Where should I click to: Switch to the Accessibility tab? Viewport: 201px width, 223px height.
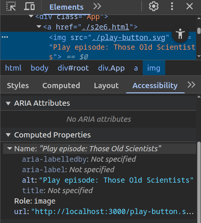[x=155, y=86]
